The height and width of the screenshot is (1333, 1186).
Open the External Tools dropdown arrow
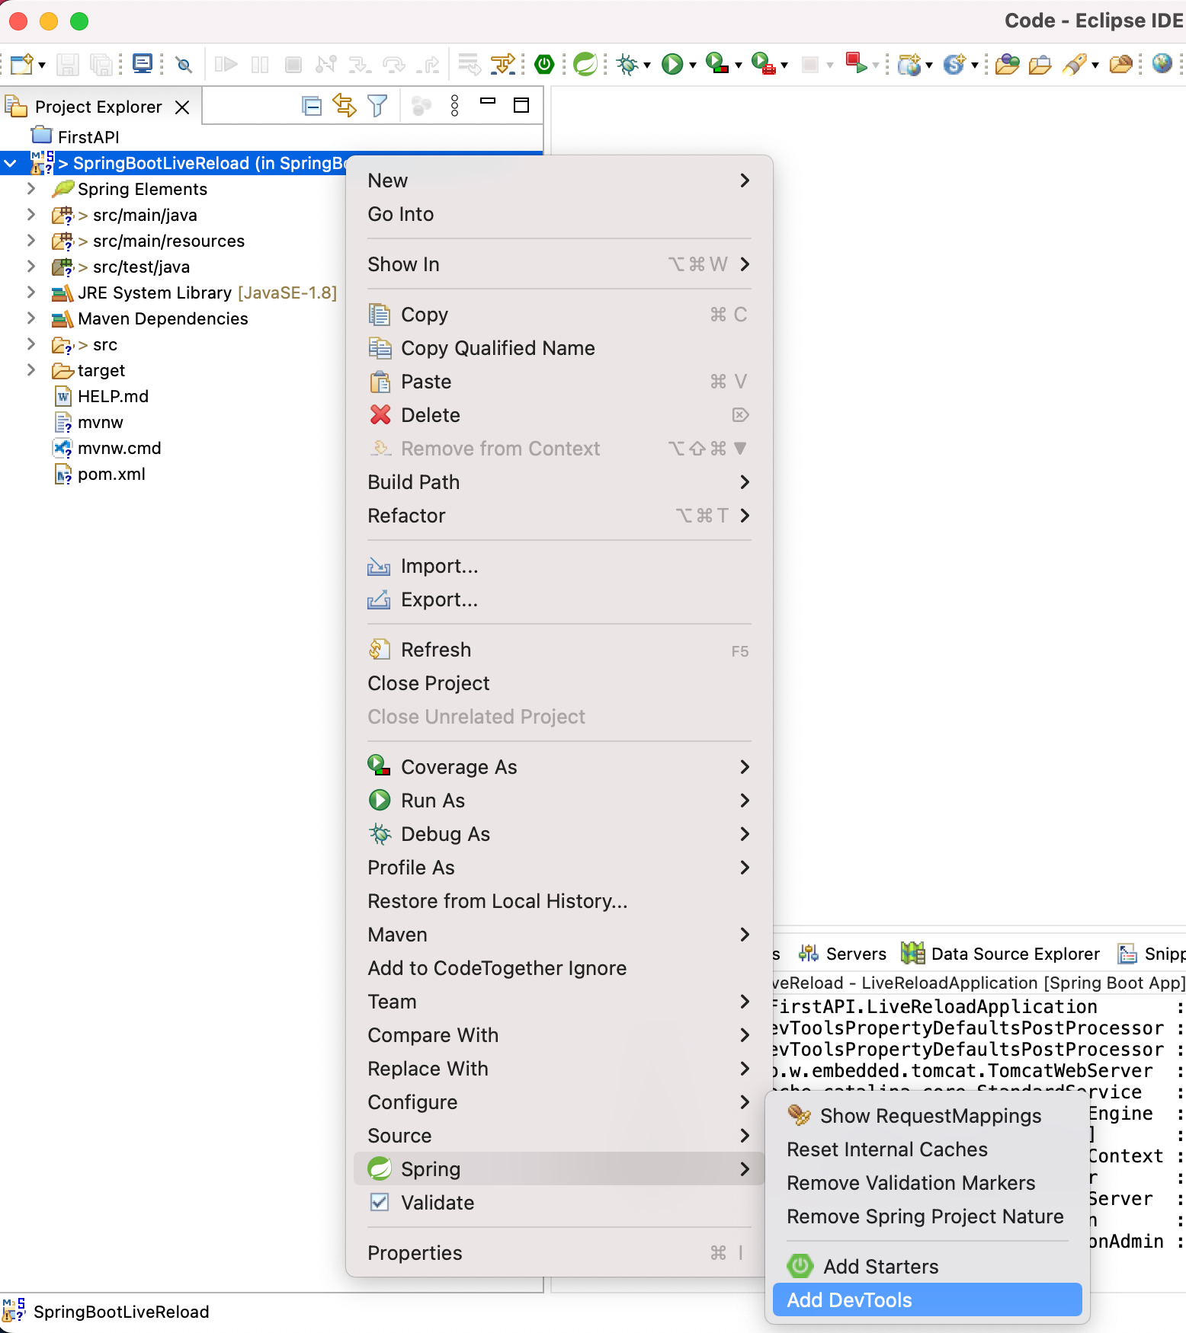[784, 66]
